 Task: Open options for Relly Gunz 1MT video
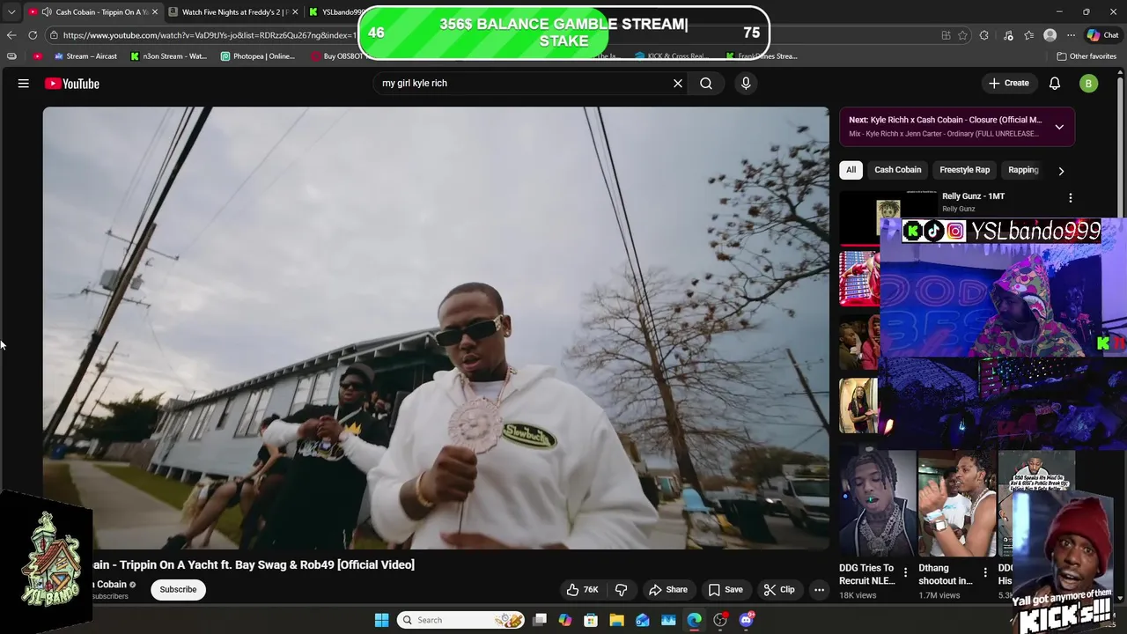point(1071,198)
